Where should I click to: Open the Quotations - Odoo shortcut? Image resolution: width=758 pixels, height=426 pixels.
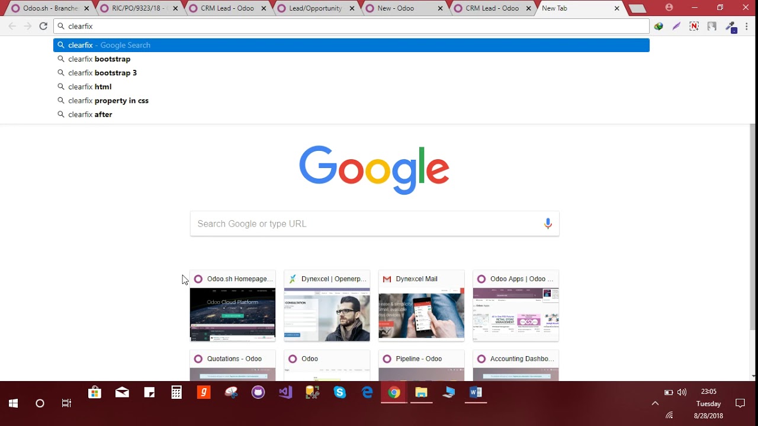[x=233, y=366]
